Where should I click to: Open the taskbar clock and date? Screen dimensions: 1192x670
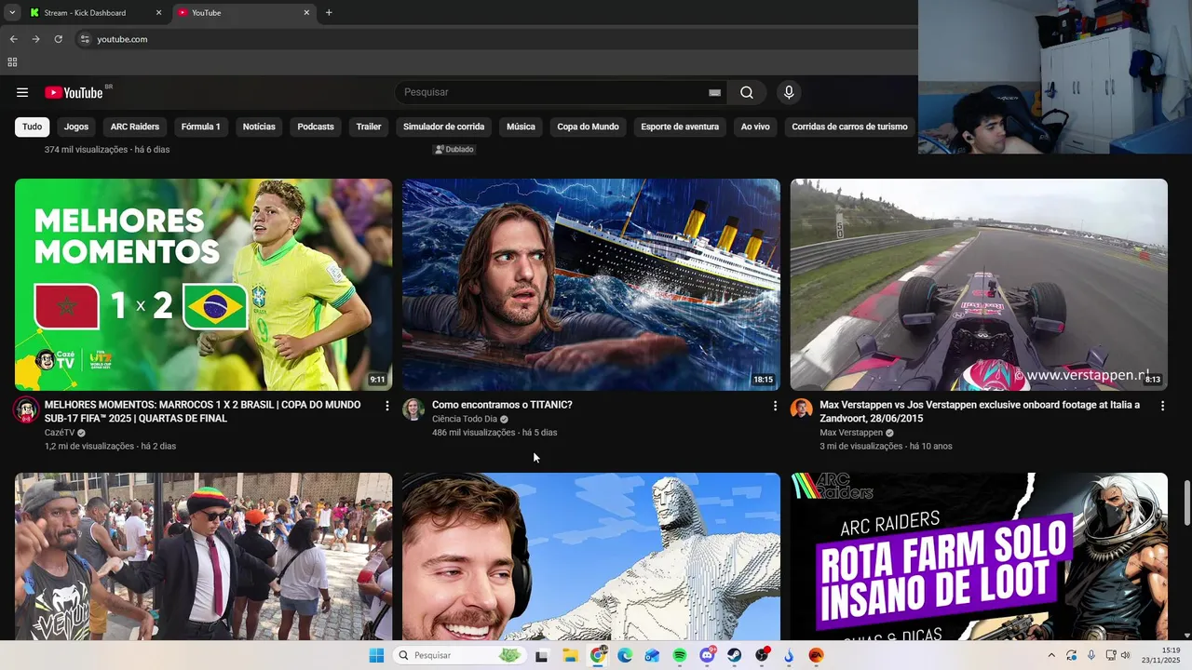pyautogui.click(x=1161, y=655)
